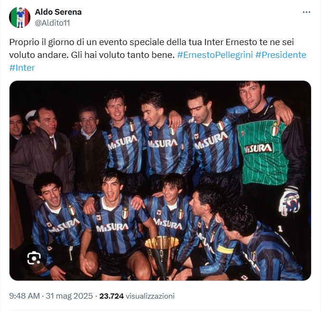Click the white sailor cap in background
The height and width of the screenshot is (311, 322).
(30, 114)
